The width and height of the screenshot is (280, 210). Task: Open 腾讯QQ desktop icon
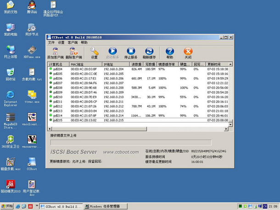pyautogui.click(x=32, y=7)
